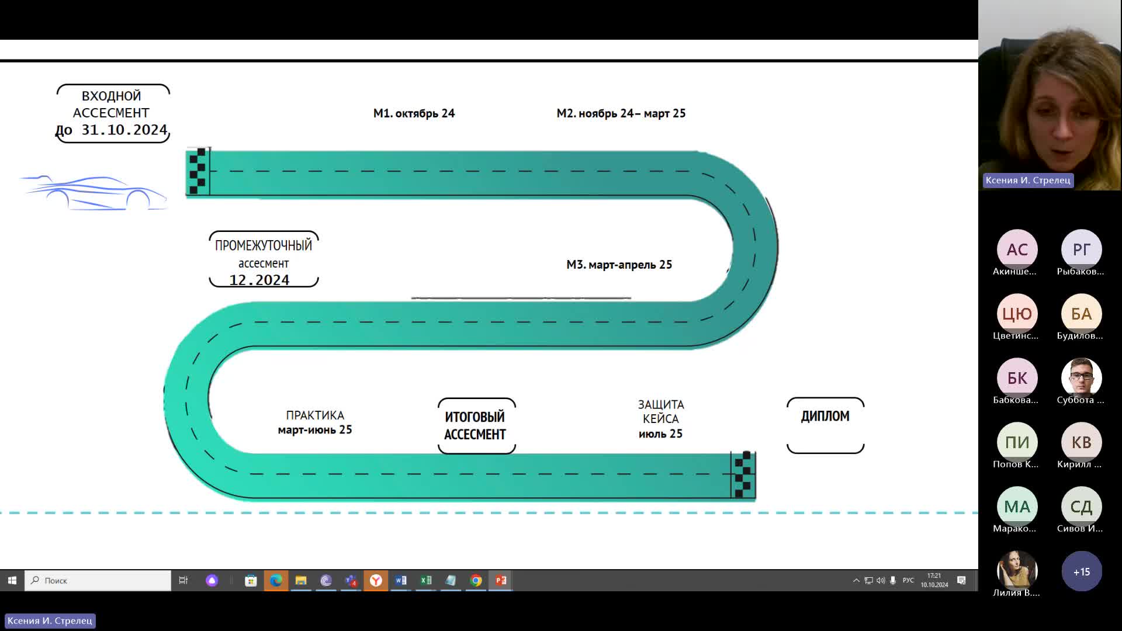Viewport: 1122px width, 631px height.
Task: Open network status tray icon
Action: (868, 580)
